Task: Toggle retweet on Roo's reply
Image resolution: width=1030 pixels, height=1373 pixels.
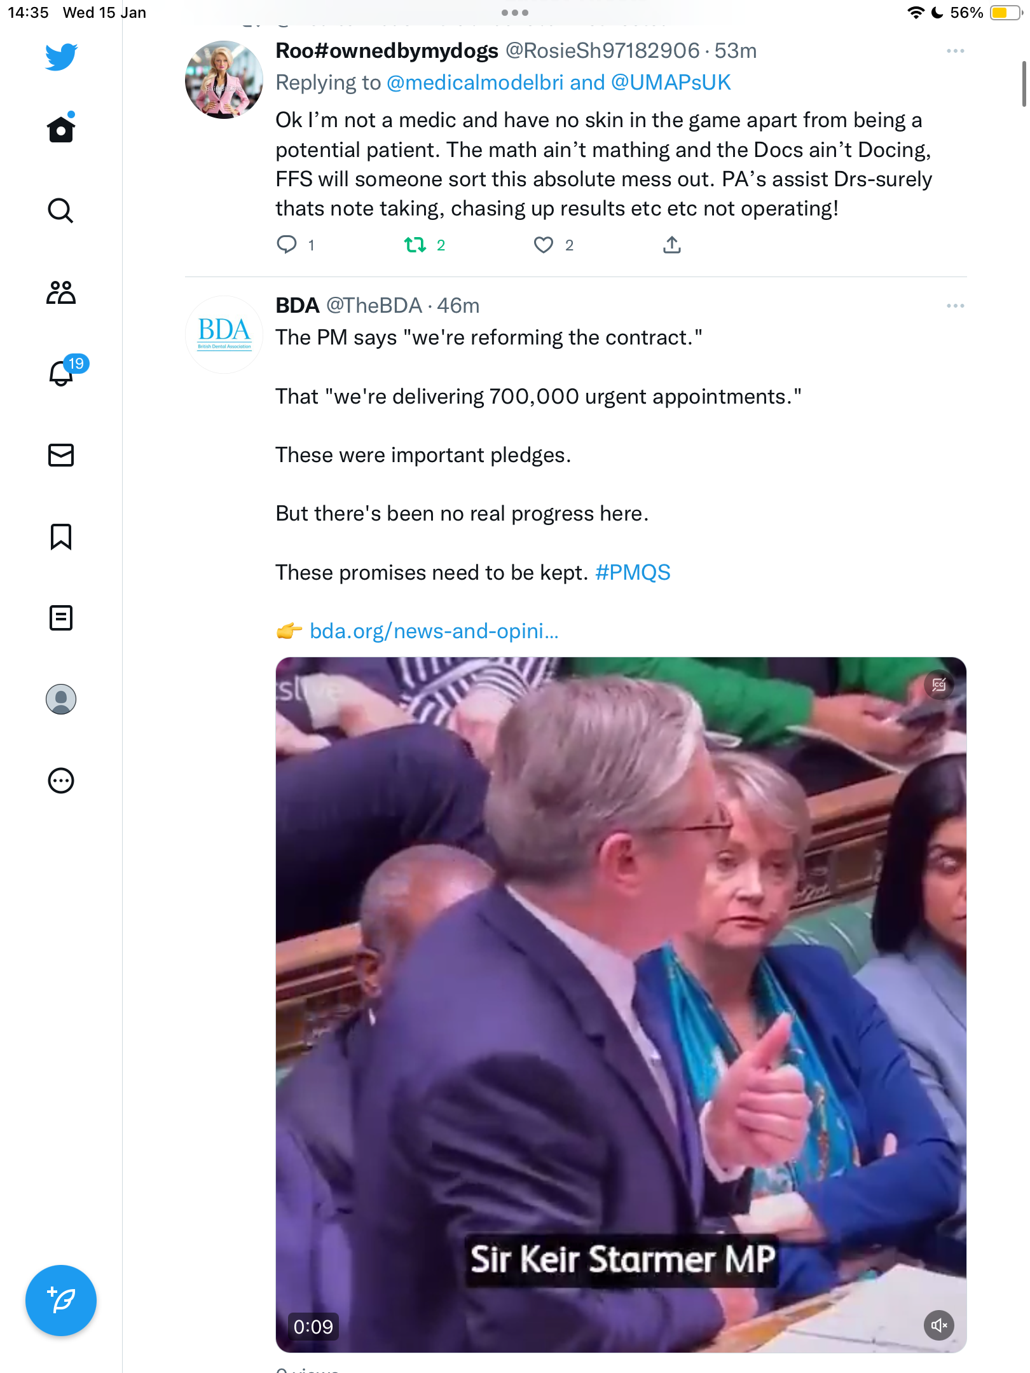Action: [x=415, y=245]
